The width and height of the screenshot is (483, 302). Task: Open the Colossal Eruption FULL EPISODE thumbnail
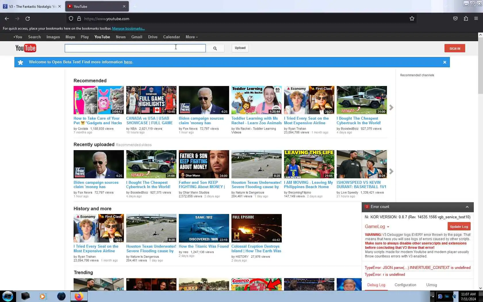(x=256, y=228)
